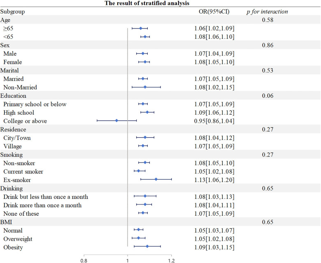This screenshot has height=263, width=321.
Task: Click the OR(95%CI) column header
Action: (x=214, y=12)
